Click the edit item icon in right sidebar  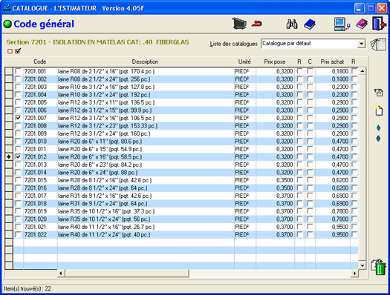[x=378, y=93]
